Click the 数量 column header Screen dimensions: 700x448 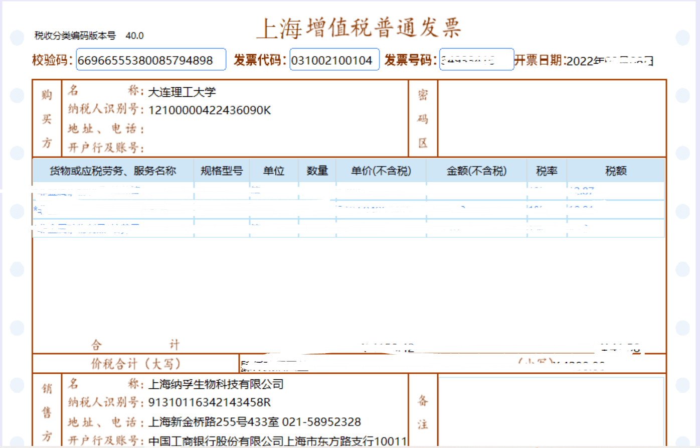tap(317, 171)
